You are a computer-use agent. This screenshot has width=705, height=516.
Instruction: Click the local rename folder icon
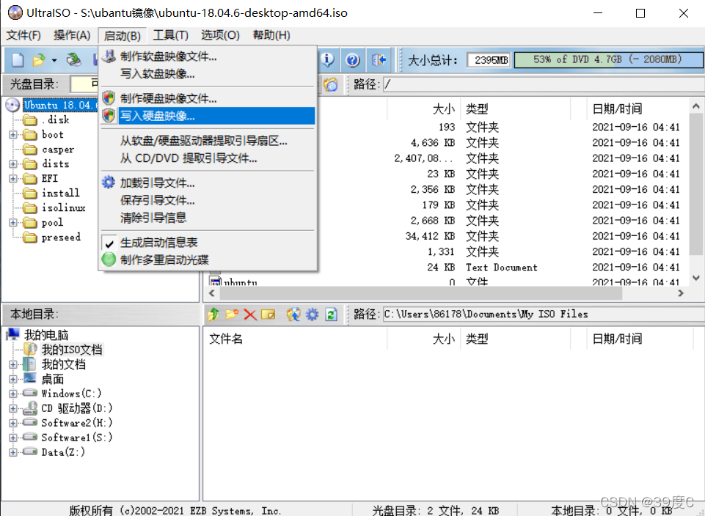(268, 314)
